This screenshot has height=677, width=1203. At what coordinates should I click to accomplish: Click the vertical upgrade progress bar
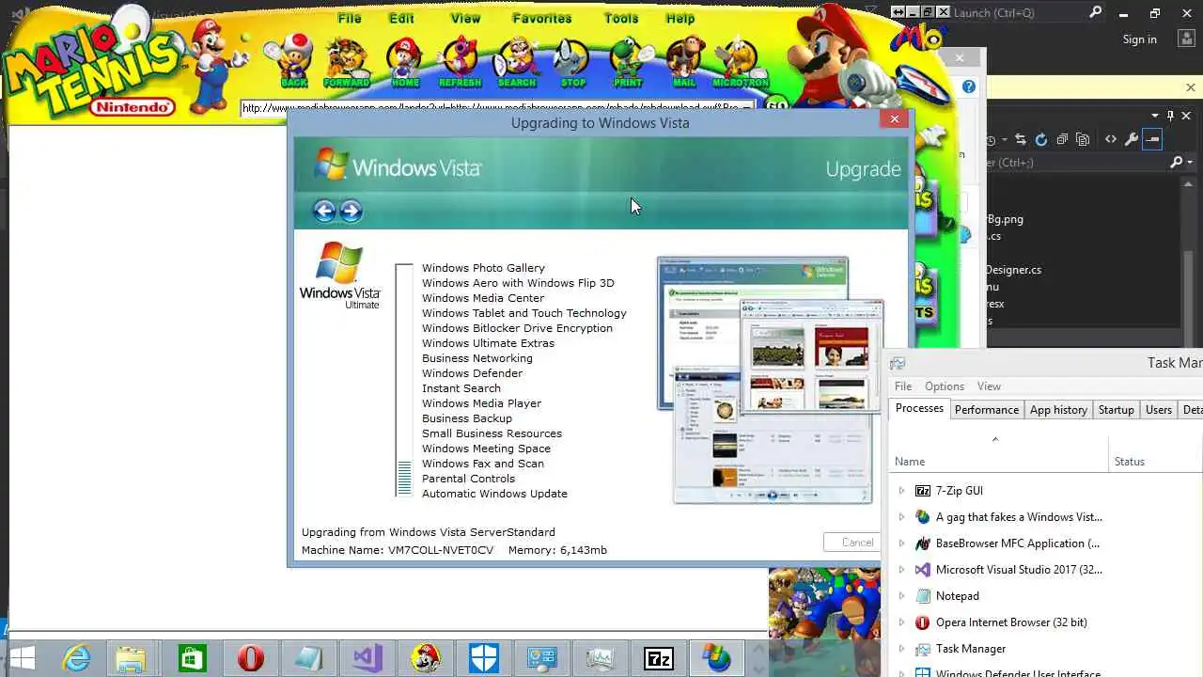click(x=404, y=380)
